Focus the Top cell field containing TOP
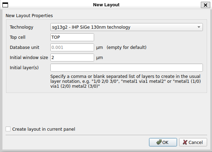The width and height of the screenshot is (212, 152). pos(72,37)
